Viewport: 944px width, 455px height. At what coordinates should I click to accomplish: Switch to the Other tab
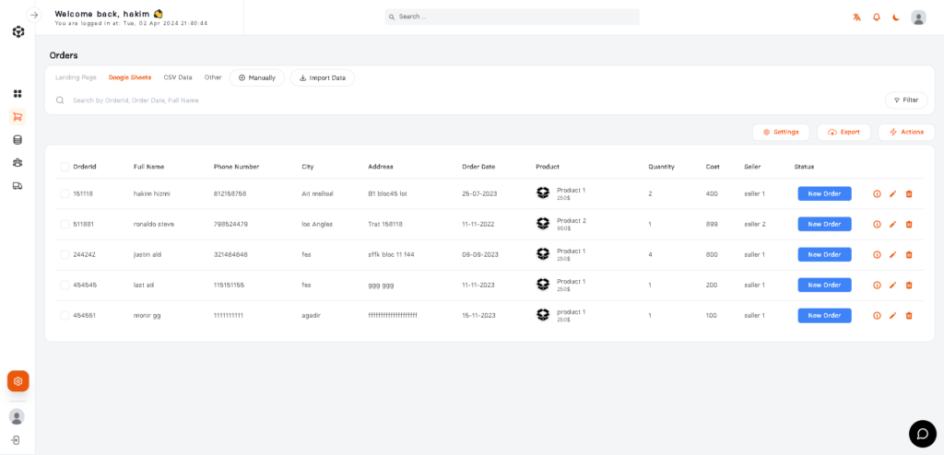(x=213, y=77)
